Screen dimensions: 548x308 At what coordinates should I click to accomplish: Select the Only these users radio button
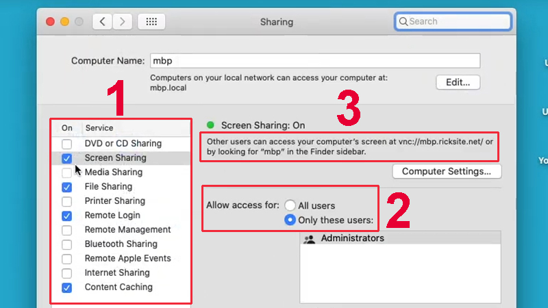(x=290, y=220)
